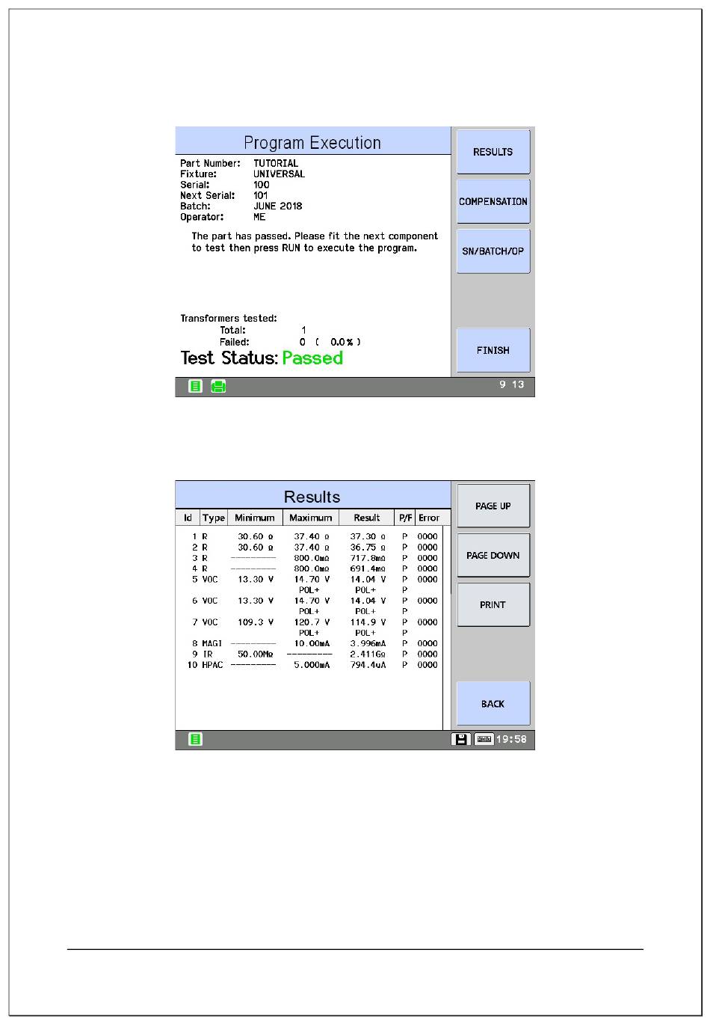
Task: Return with the BACK button
Action: pyautogui.click(x=493, y=704)
